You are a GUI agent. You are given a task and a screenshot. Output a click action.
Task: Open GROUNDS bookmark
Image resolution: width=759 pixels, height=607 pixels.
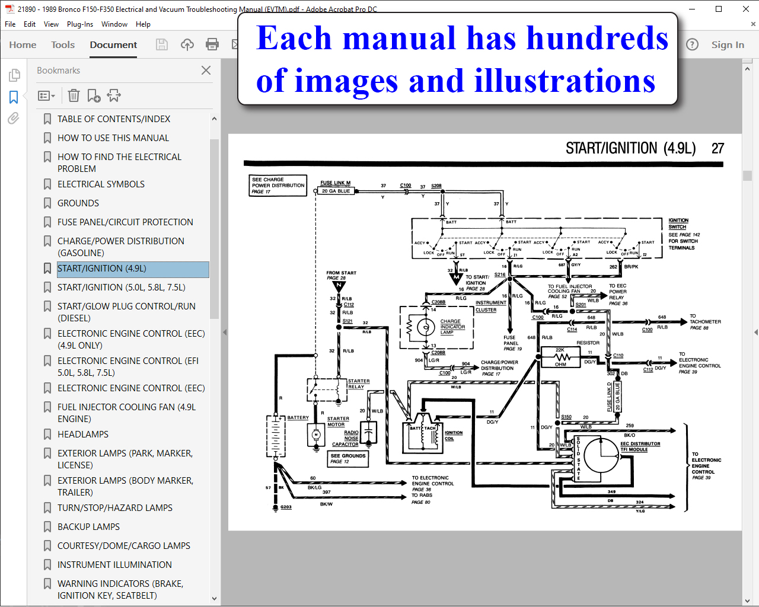click(78, 203)
